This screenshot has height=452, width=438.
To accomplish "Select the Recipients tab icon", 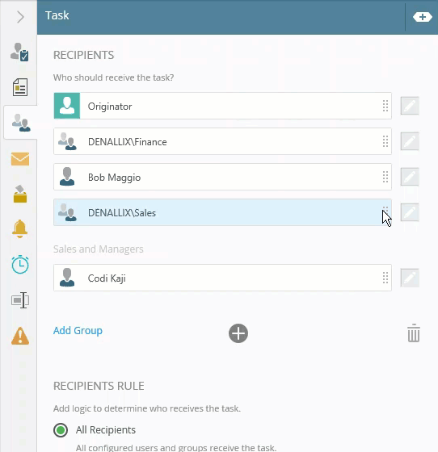I will tap(21, 123).
